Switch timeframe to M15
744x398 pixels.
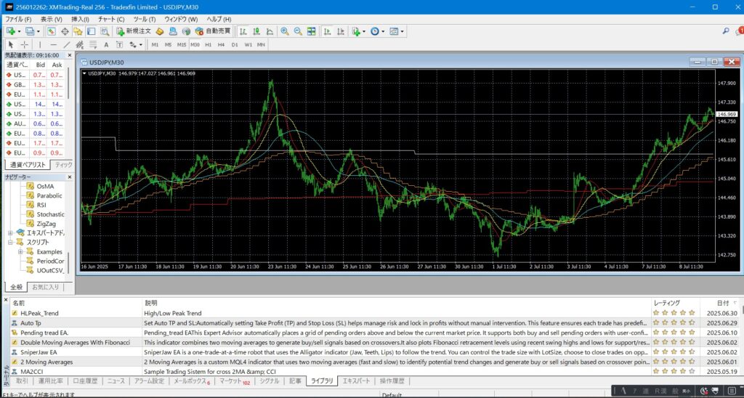click(x=181, y=44)
